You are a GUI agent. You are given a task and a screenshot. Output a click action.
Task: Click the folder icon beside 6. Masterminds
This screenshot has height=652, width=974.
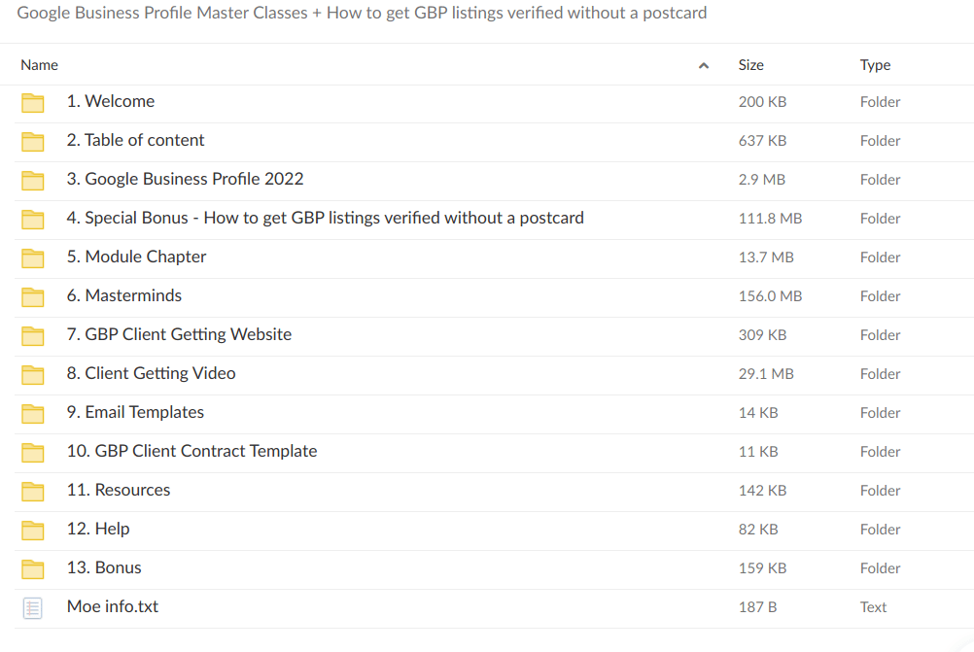point(33,296)
